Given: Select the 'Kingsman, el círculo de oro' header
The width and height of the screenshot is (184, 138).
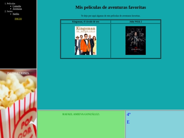Looking at the screenshot, I should tap(86, 22).
